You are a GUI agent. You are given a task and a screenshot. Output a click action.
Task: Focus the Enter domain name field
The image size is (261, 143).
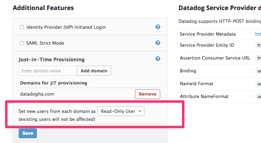(48, 71)
